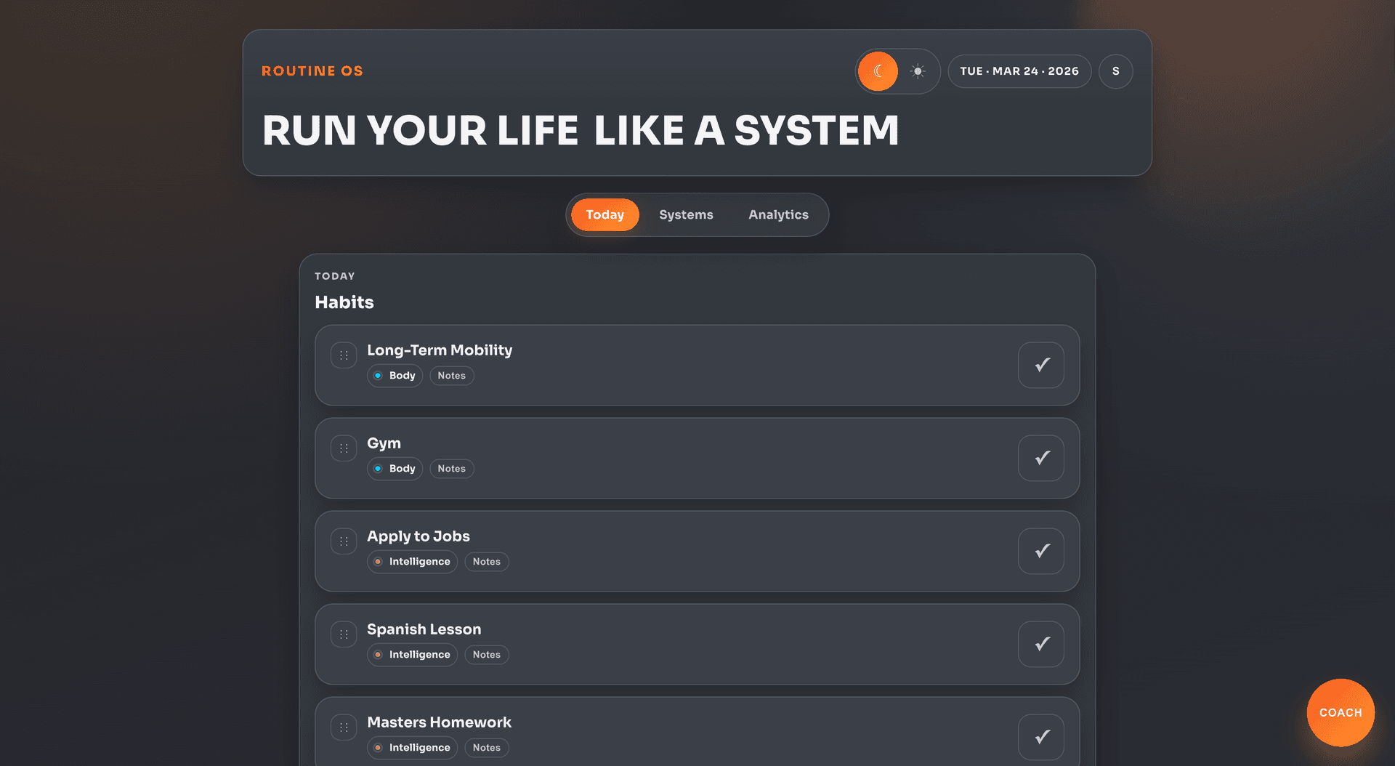Select the drag handle on Apply to Jobs

(x=343, y=541)
